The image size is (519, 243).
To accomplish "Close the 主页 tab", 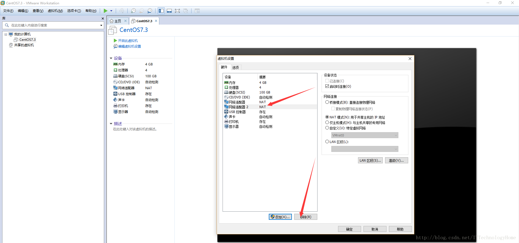I will point(125,21).
